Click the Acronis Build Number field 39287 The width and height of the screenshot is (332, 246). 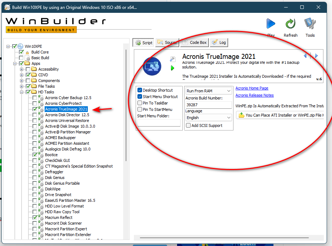pyautogui.click(x=208, y=105)
